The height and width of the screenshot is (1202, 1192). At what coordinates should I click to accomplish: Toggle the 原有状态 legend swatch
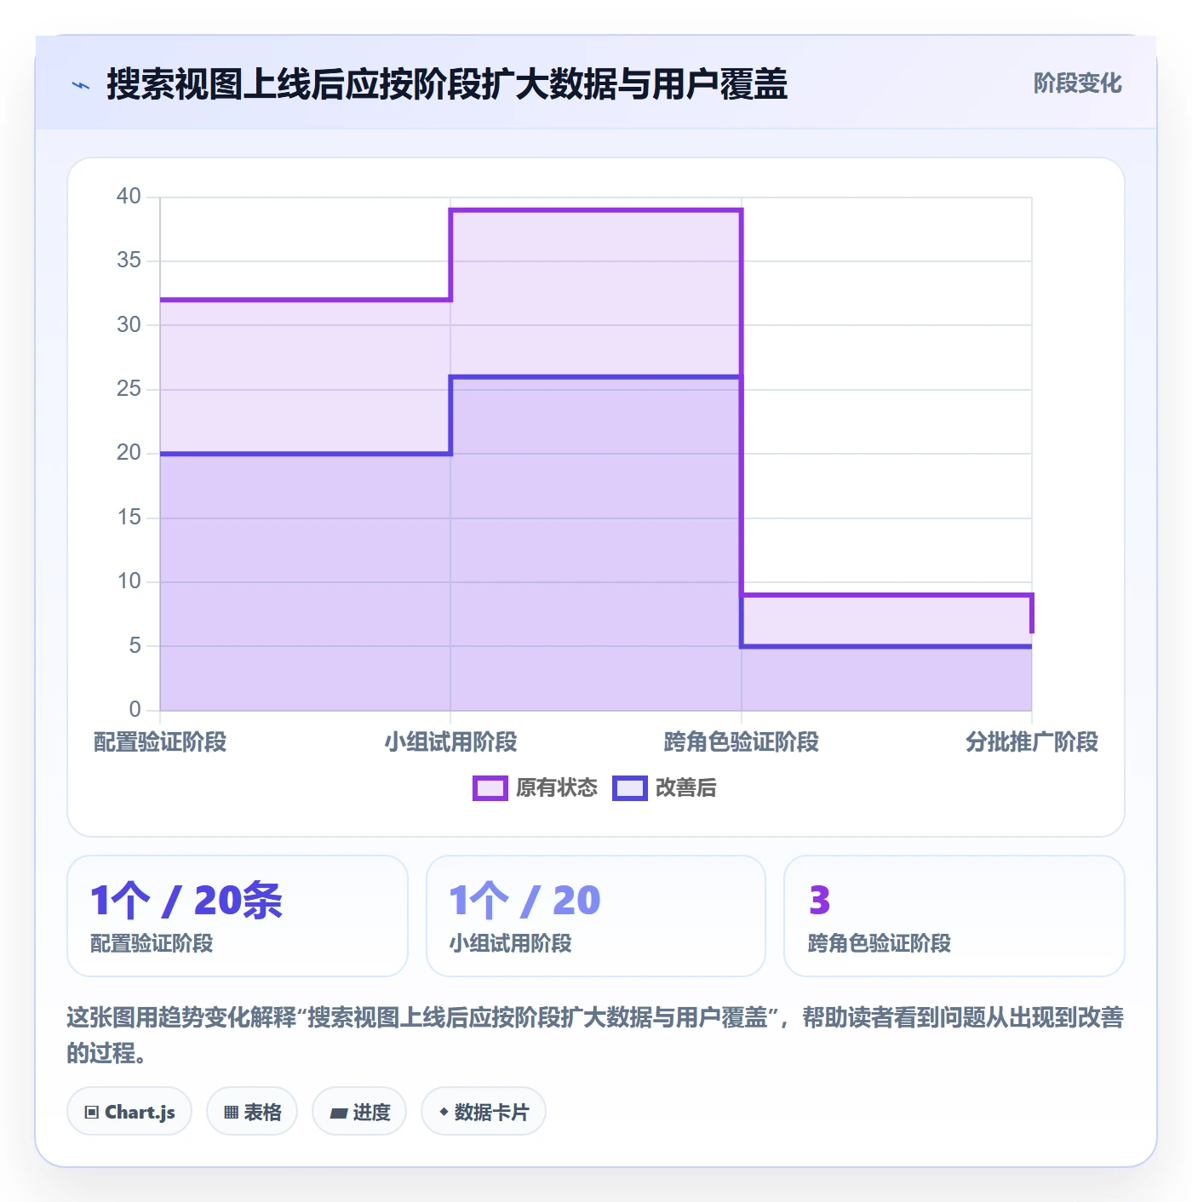tap(490, 788)
